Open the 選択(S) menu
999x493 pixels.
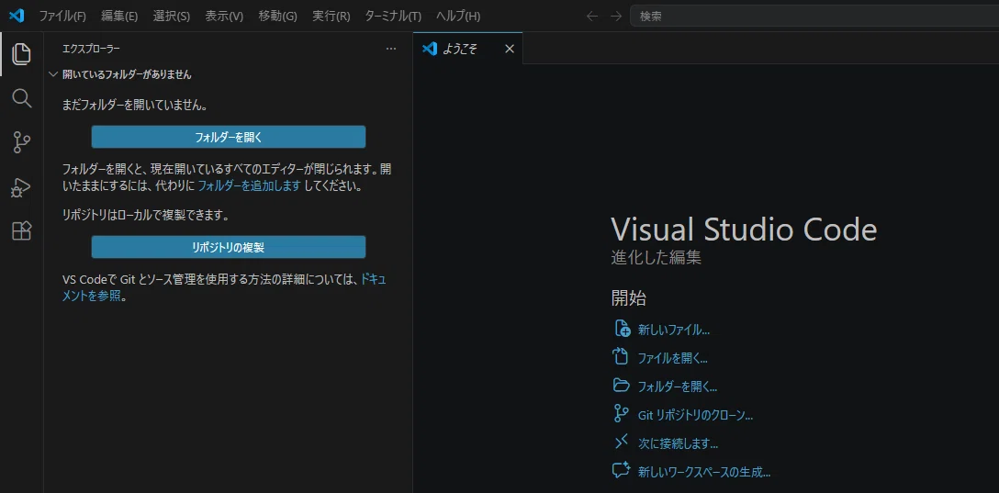[x=172, y=16]
